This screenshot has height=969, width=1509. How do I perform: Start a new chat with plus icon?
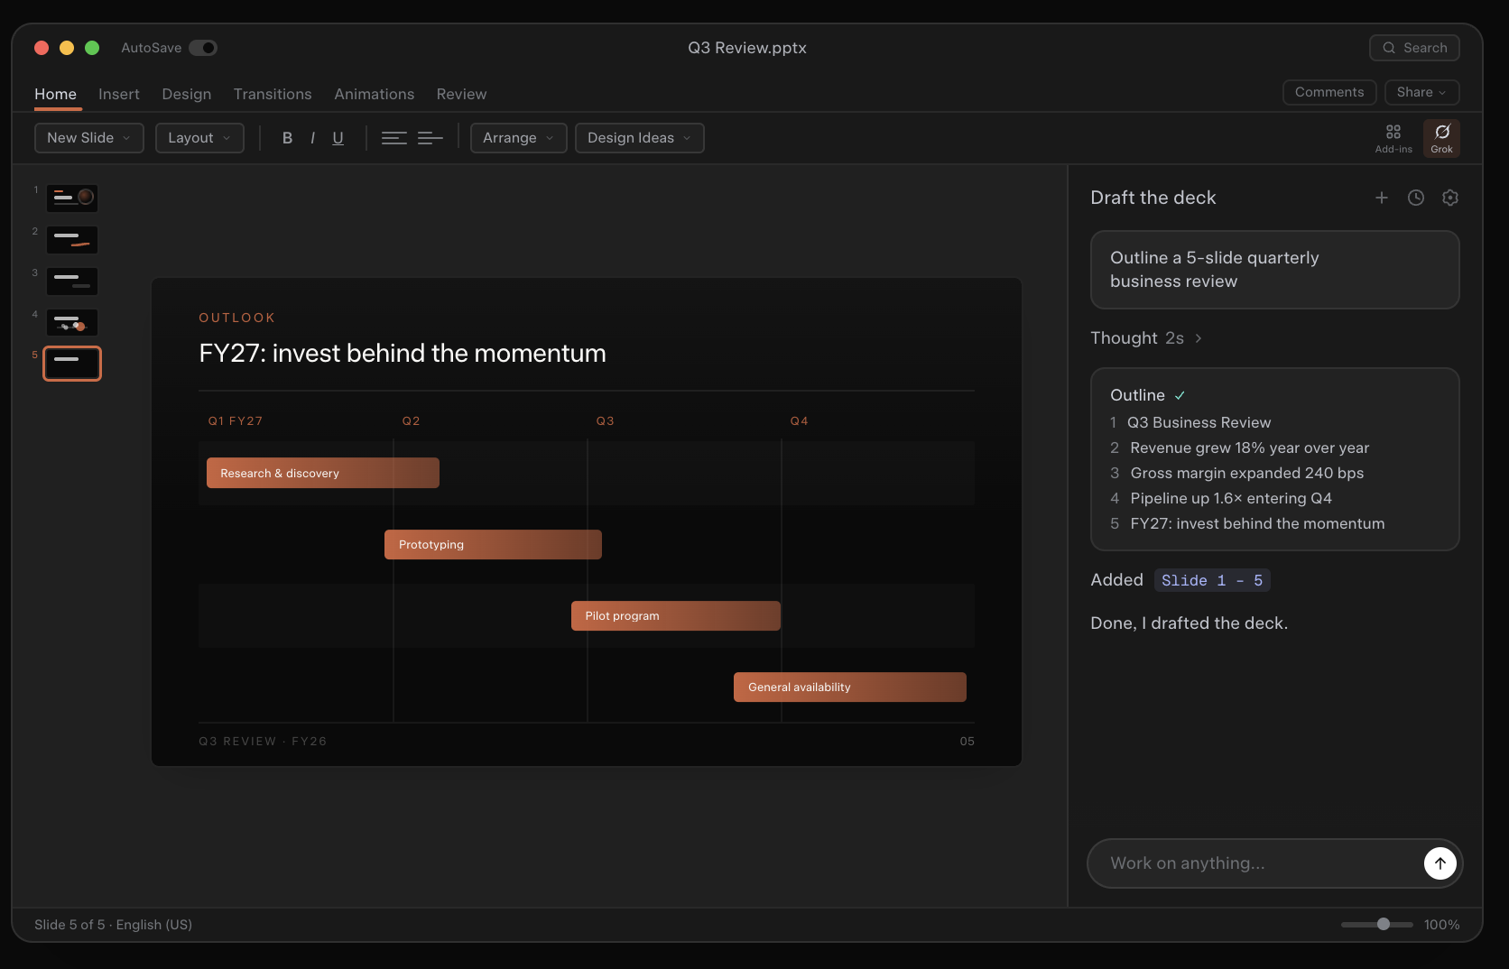click(x=1382, y=198)
